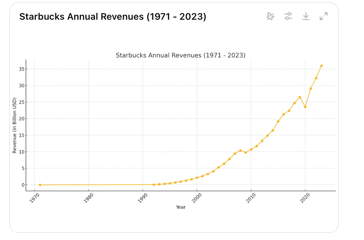The height and width of the screenshot is (240, 364).
Task: Click the x-axis tick label 2010
Action: point(251,198)
